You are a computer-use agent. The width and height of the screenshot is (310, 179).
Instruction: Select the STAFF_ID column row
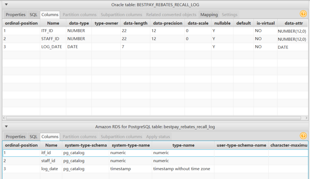pos(50,39)
